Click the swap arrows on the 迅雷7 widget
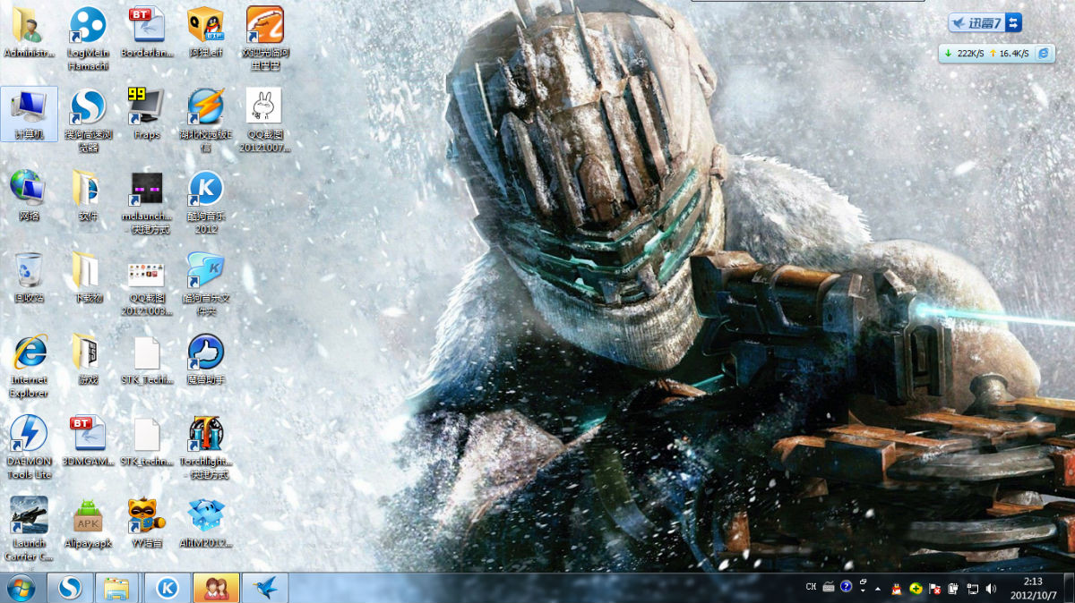This screenshot has width=1075, height=603. pyautogui.click(x=1013, y=23)
